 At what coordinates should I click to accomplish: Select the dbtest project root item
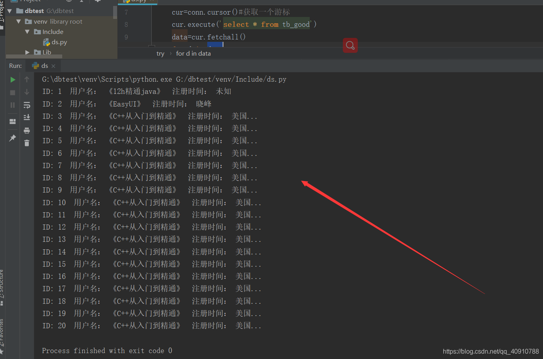(x=45, y=11)
